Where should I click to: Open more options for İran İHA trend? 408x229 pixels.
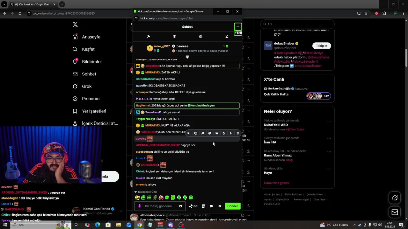329,139
